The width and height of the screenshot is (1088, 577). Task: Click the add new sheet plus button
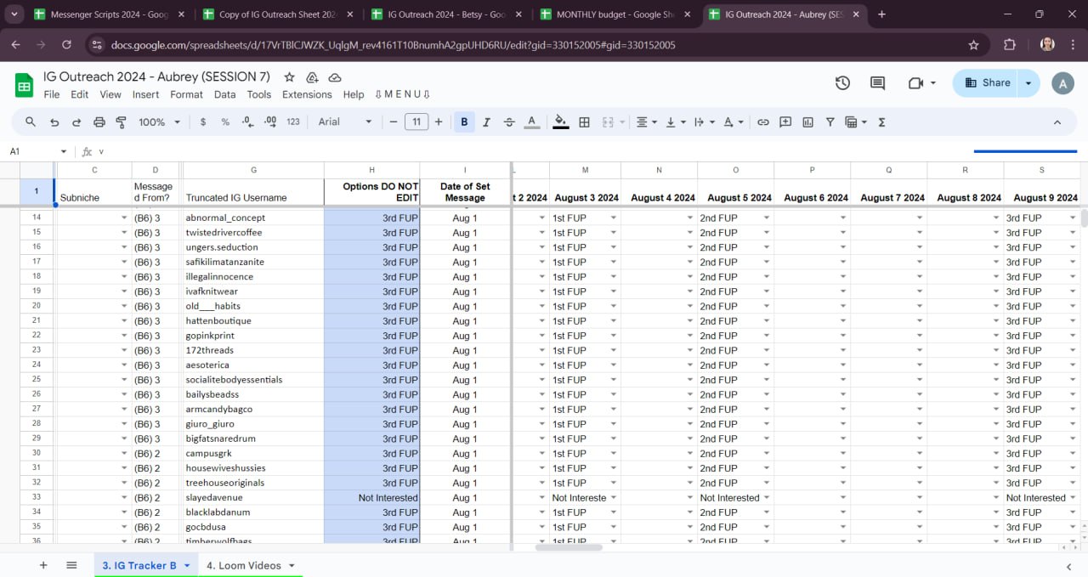pos(43,566)
